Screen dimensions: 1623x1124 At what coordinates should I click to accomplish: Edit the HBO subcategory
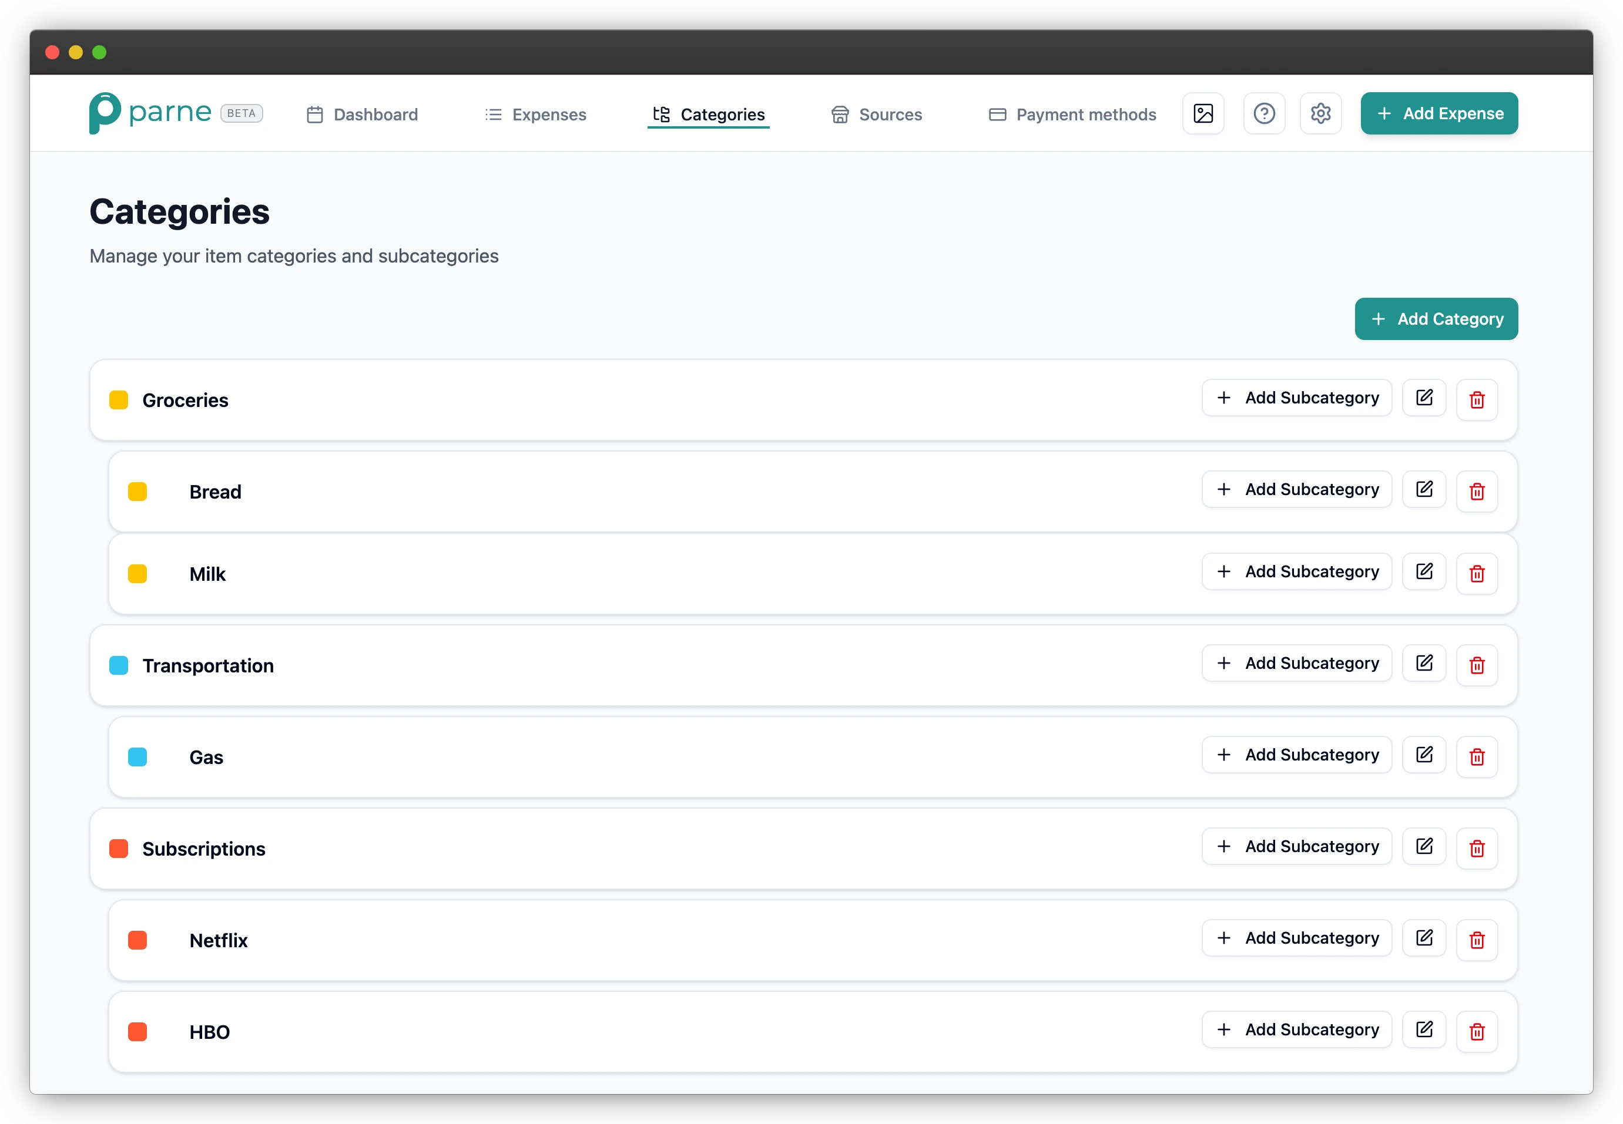(1424, 1029)
